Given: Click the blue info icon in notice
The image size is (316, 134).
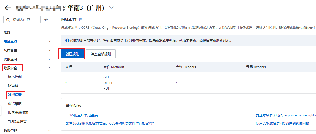Looking at the screenshot, I should (67, 40).
